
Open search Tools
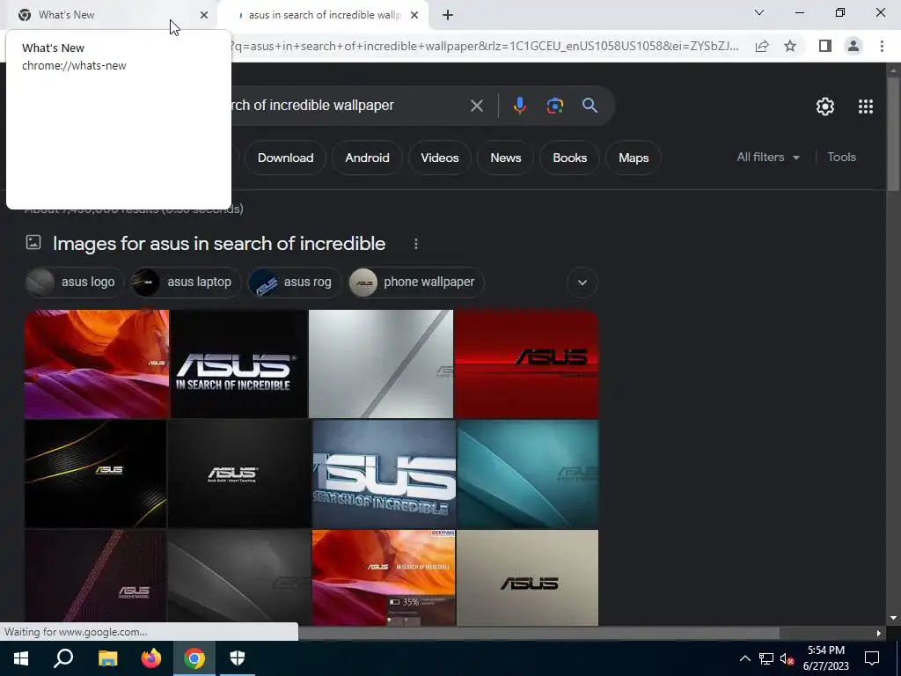point(841,157)
